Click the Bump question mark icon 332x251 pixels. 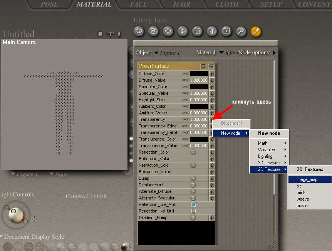[x=193, y=179]
